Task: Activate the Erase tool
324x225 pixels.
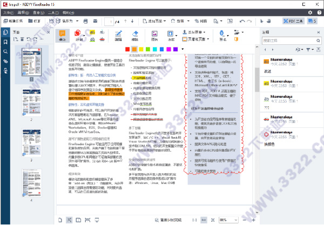Action: click(135, 36)
